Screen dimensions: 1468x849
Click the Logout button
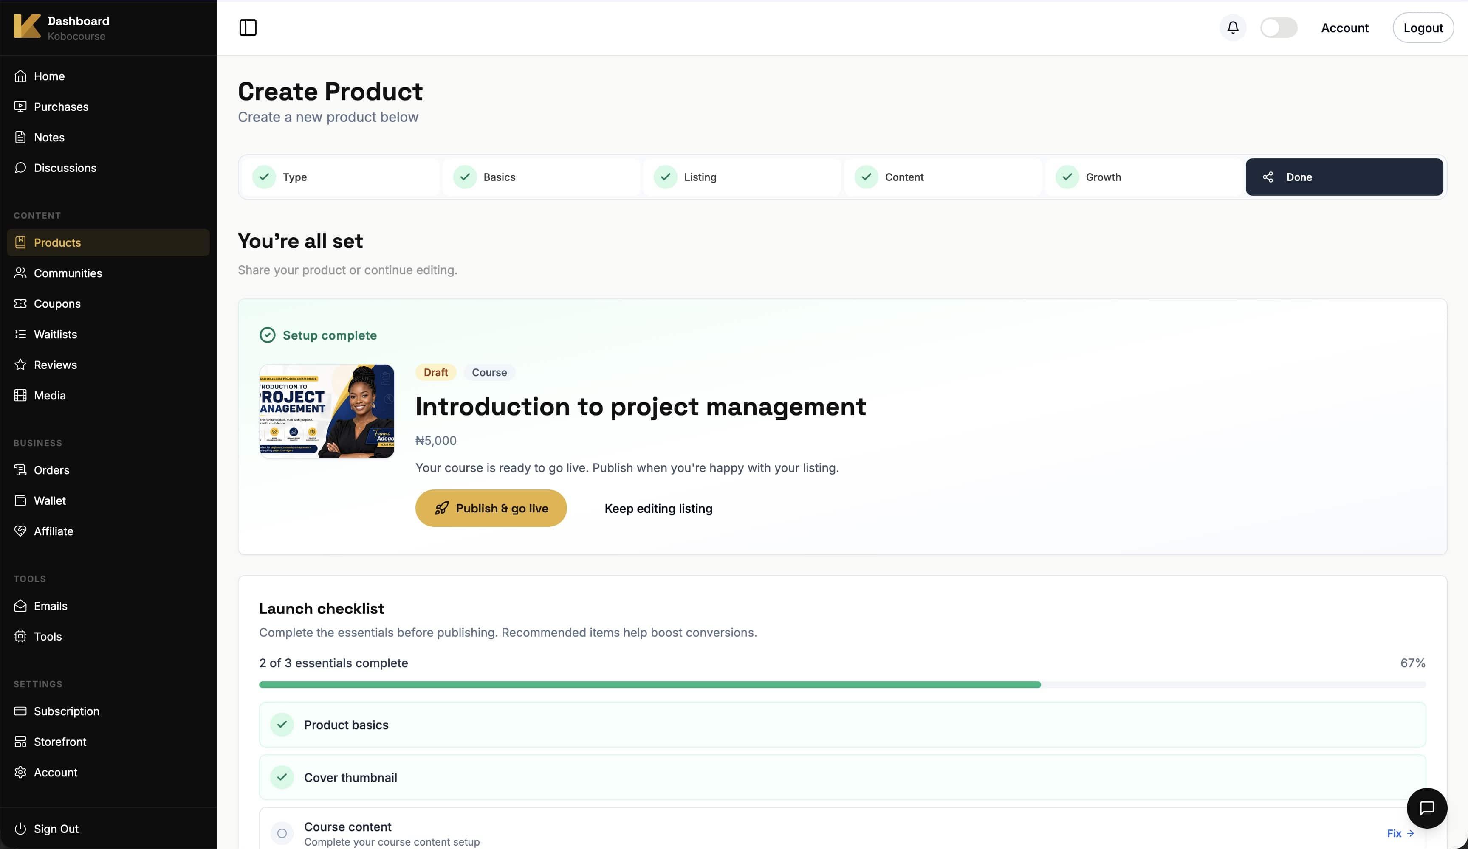coord(1423,27)
